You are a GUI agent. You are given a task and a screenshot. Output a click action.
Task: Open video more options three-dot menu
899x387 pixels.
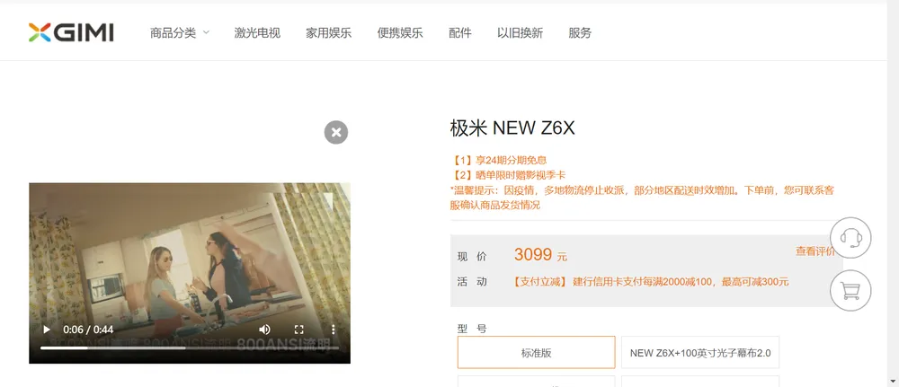point(334,330)
